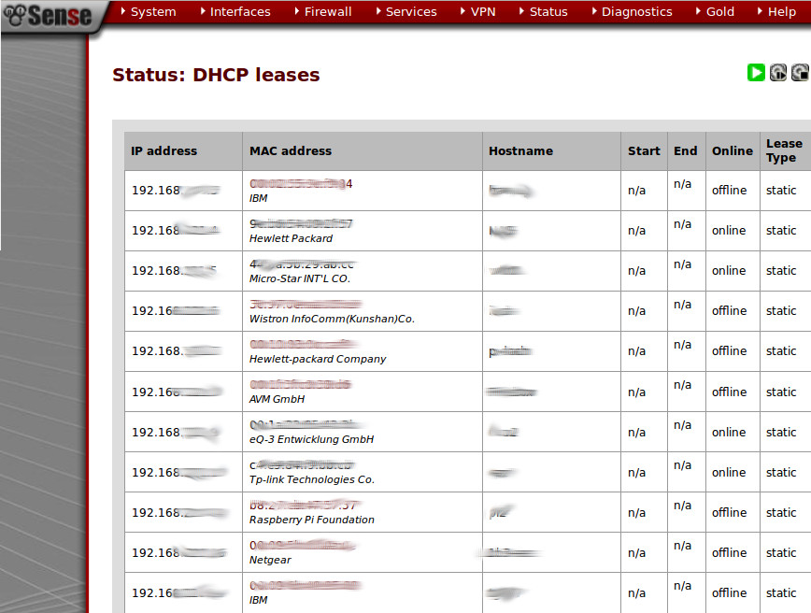Open the Firewall menu

(x=327, y=12)
